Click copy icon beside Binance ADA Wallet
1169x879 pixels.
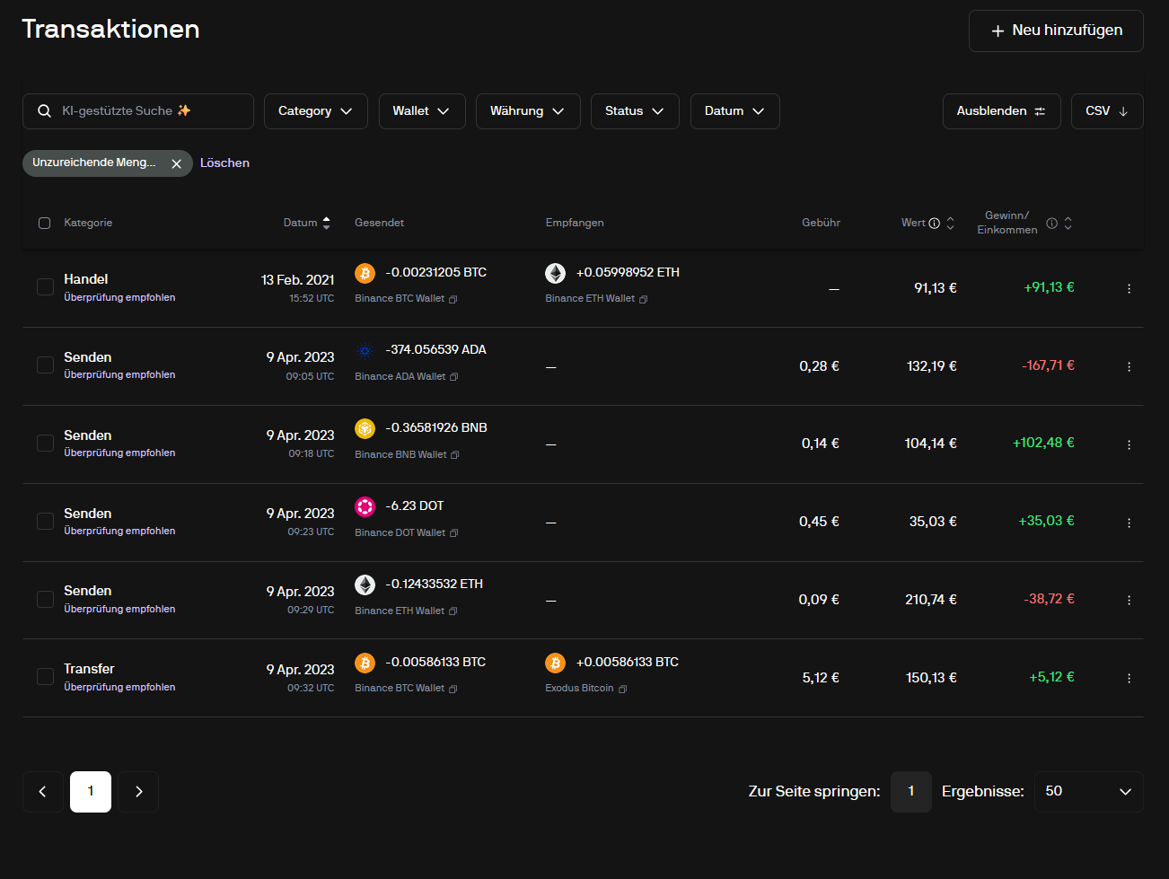[x=453, y=377]
